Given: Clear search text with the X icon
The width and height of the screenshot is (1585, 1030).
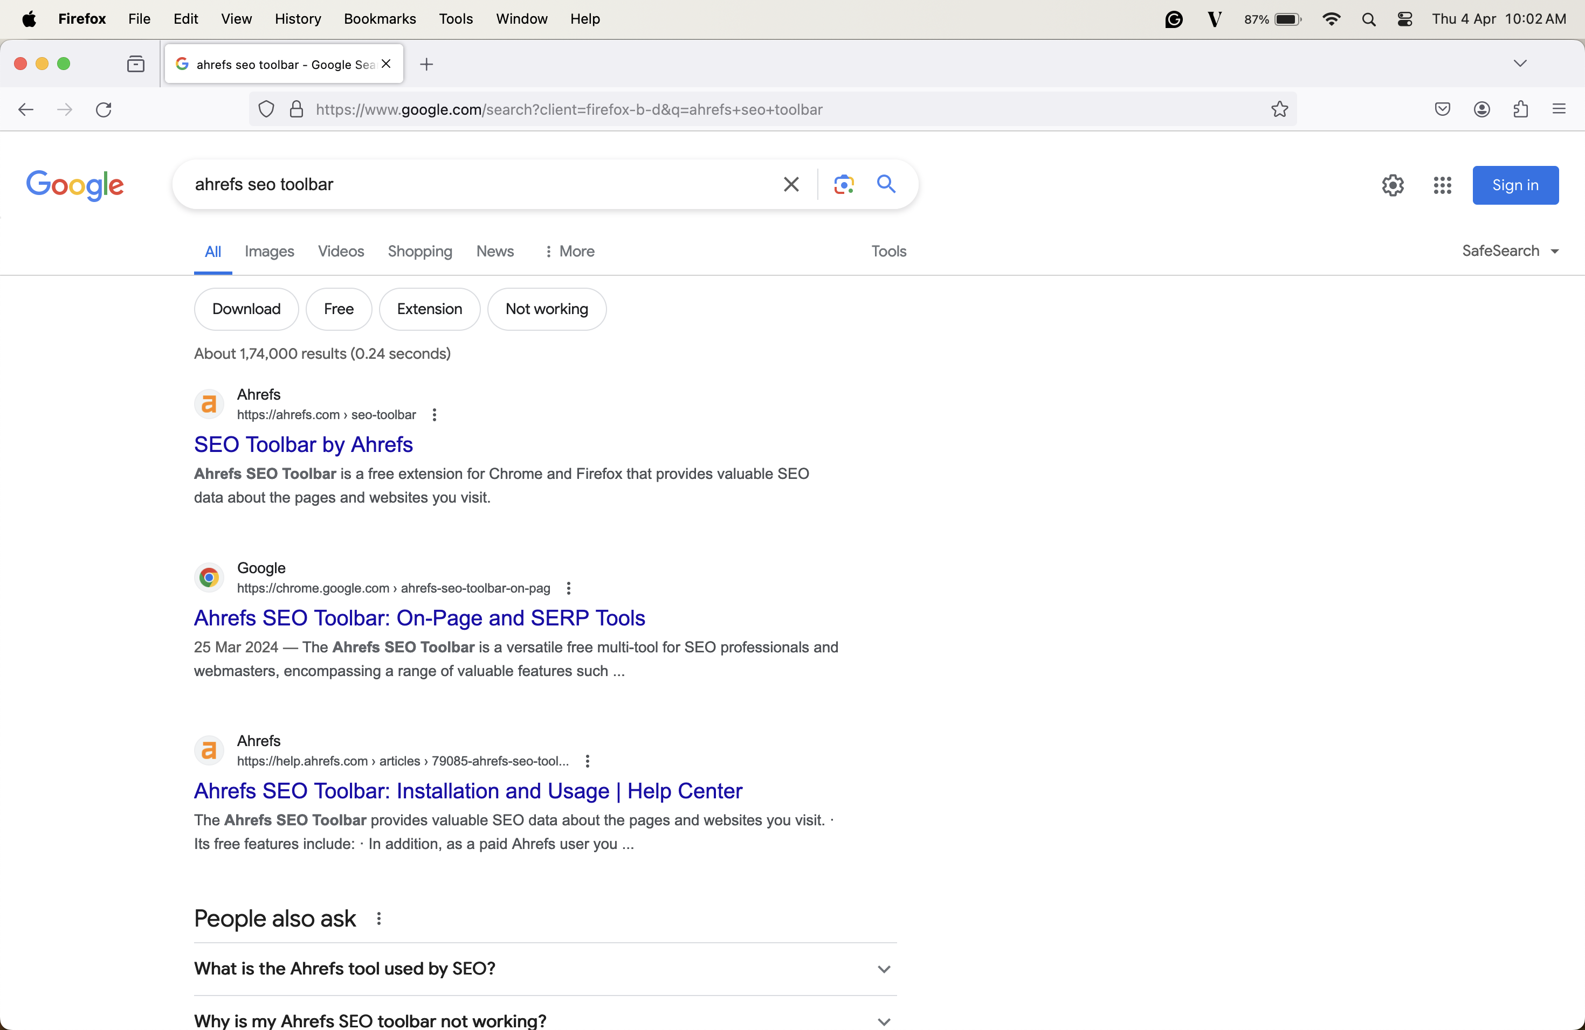Looking at the screenshot, I should (791, 184).
